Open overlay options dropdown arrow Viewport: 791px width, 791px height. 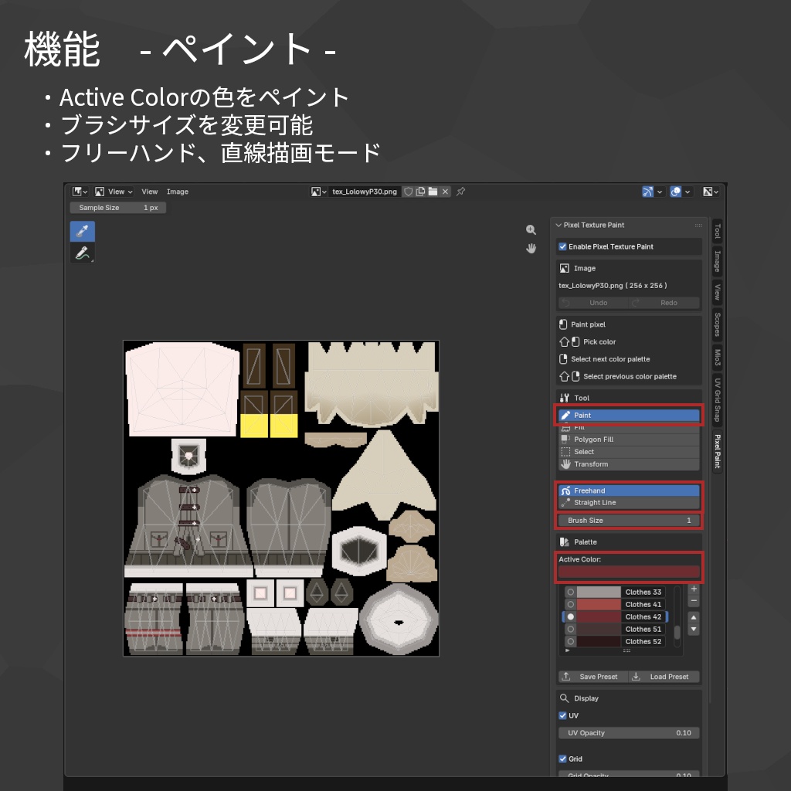[687, 192]
